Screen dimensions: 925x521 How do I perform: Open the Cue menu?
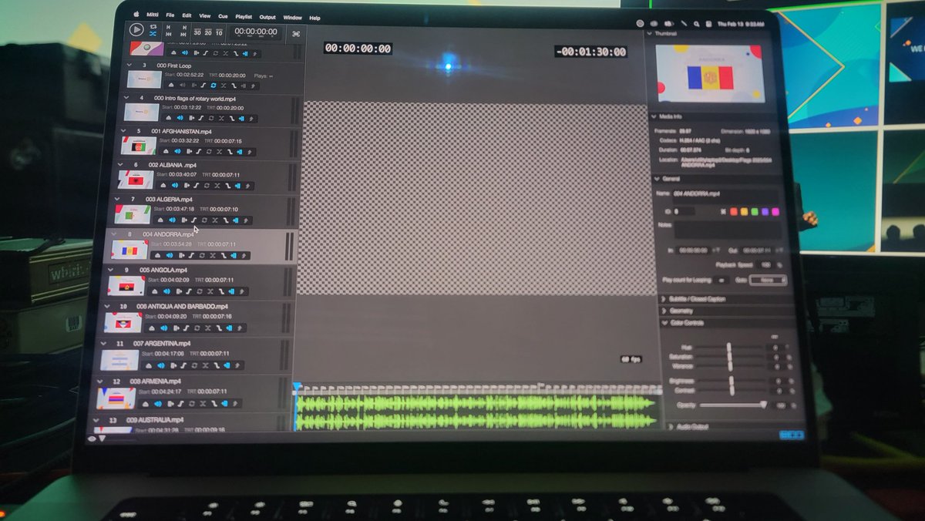coord(223,16)
